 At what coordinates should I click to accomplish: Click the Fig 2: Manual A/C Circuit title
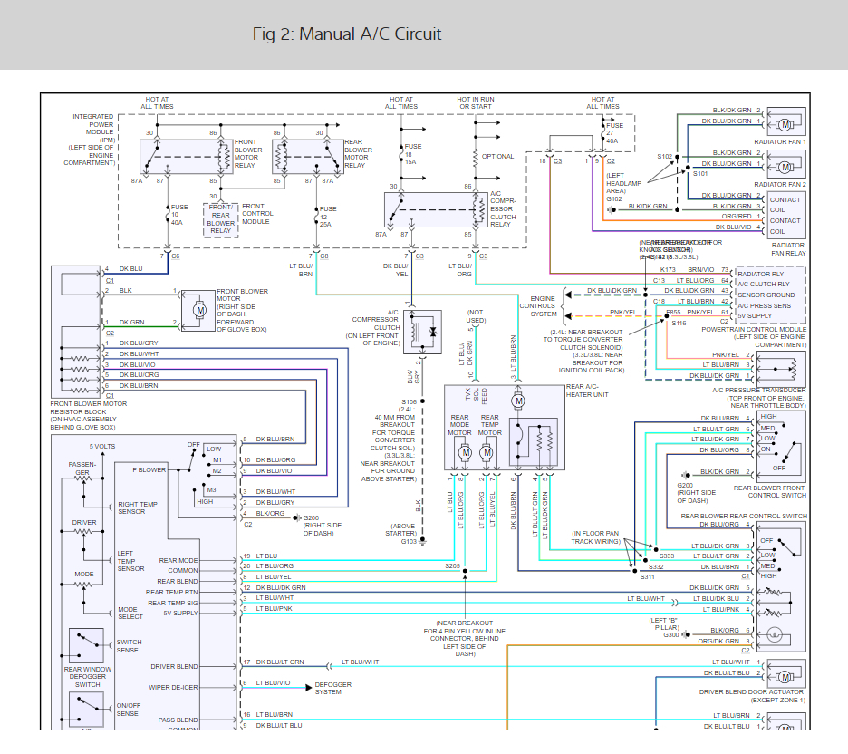tap(347, 34)
